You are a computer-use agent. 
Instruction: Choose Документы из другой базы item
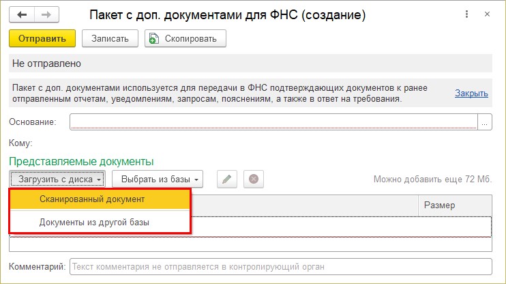pos(100,223)
